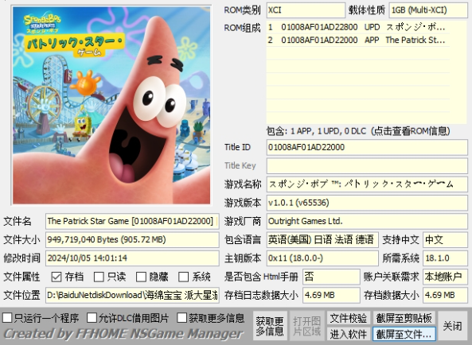Save screenshot with 截屏至文件...
Image resolution: width=472 pixels, height=345 pixels.
404,334
